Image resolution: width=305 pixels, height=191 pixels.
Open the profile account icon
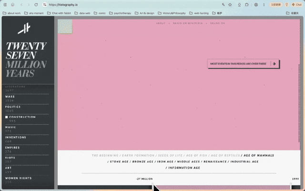coord(256,5)
